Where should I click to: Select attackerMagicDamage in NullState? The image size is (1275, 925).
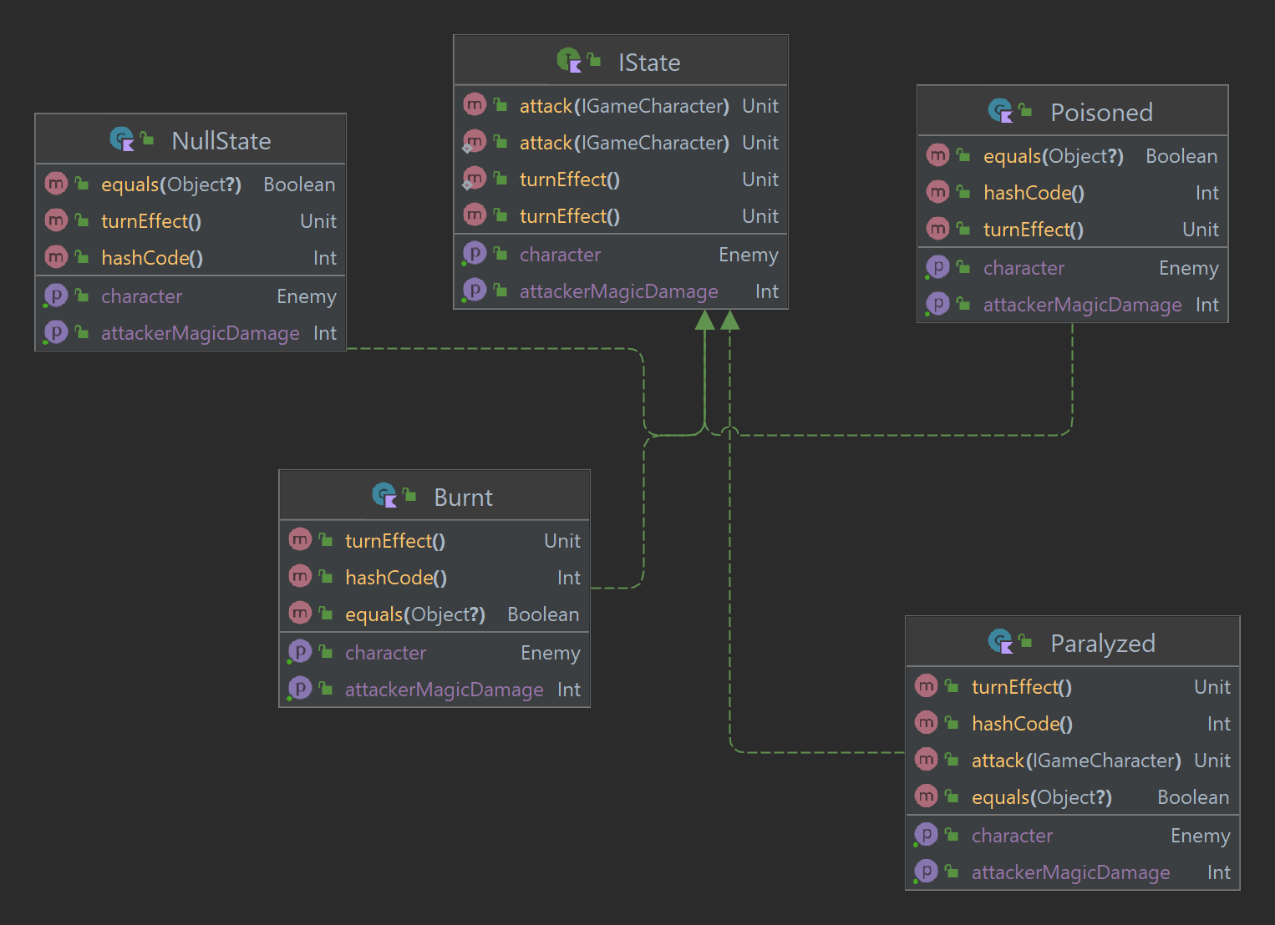201,333
